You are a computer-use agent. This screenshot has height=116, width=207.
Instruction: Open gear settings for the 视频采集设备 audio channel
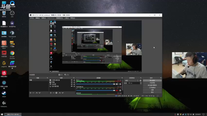[x=120, y=90]
